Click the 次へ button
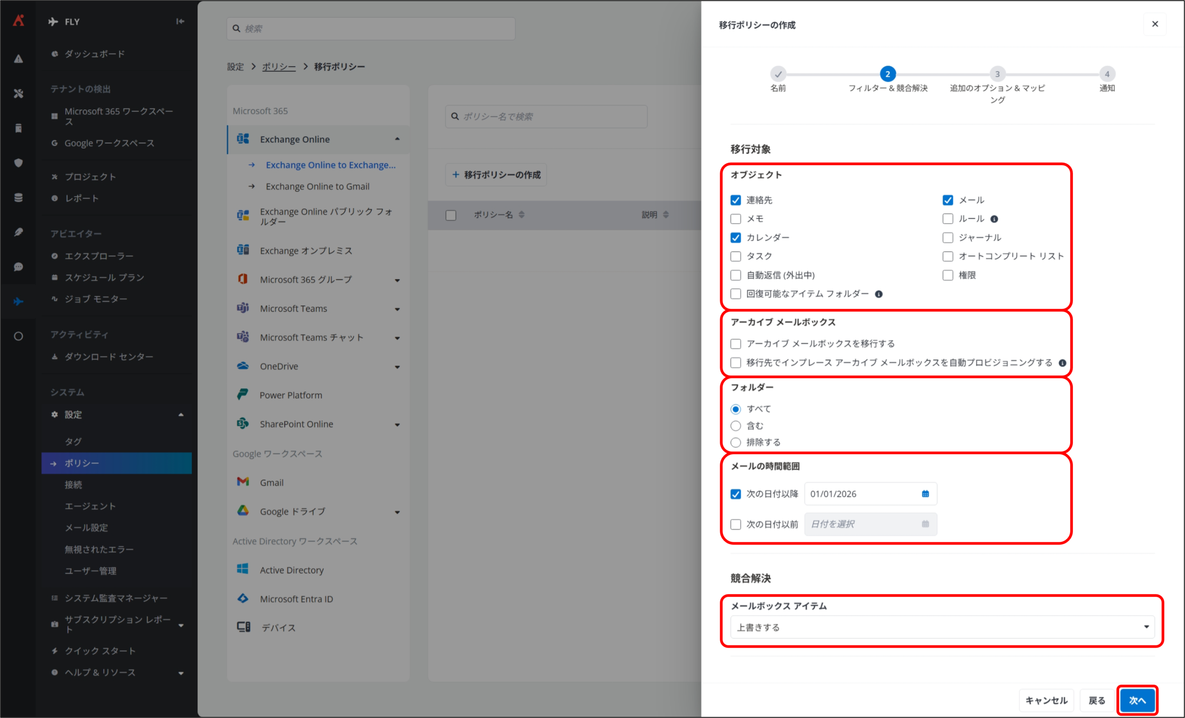Screen dimensions: 1185x718 (x=1137, y=700)
